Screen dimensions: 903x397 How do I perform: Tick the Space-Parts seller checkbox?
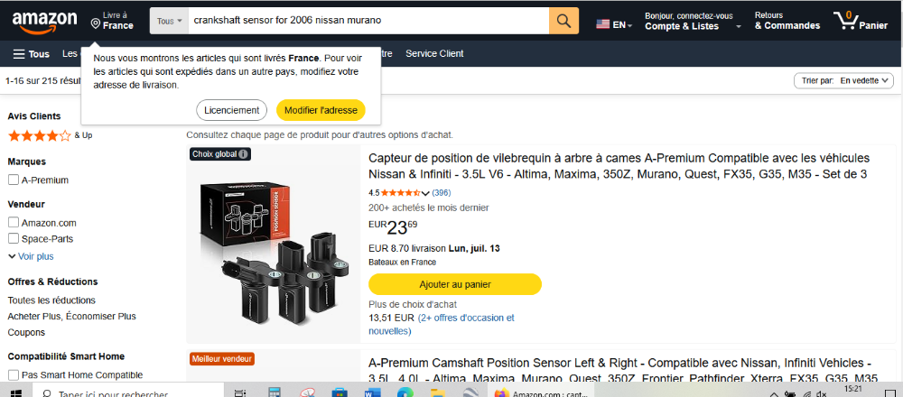click(x=14, y=239)
